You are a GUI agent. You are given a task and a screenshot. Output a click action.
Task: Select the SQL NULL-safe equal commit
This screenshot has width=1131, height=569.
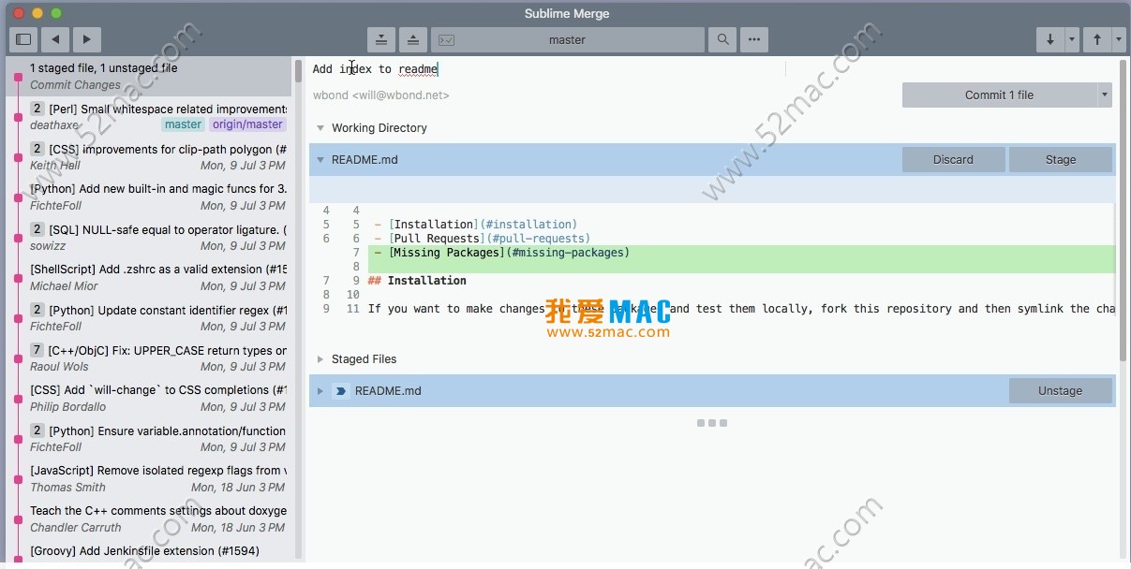click(150, 237)
